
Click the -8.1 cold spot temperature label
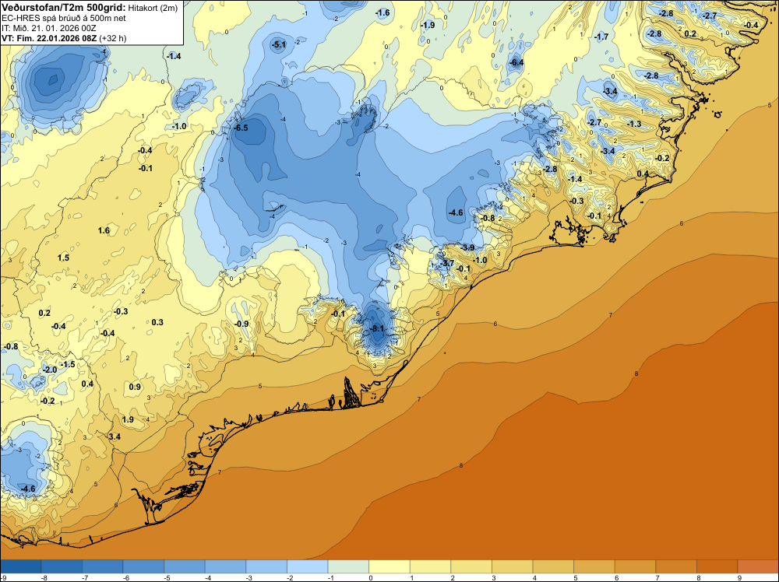[377, 328]
